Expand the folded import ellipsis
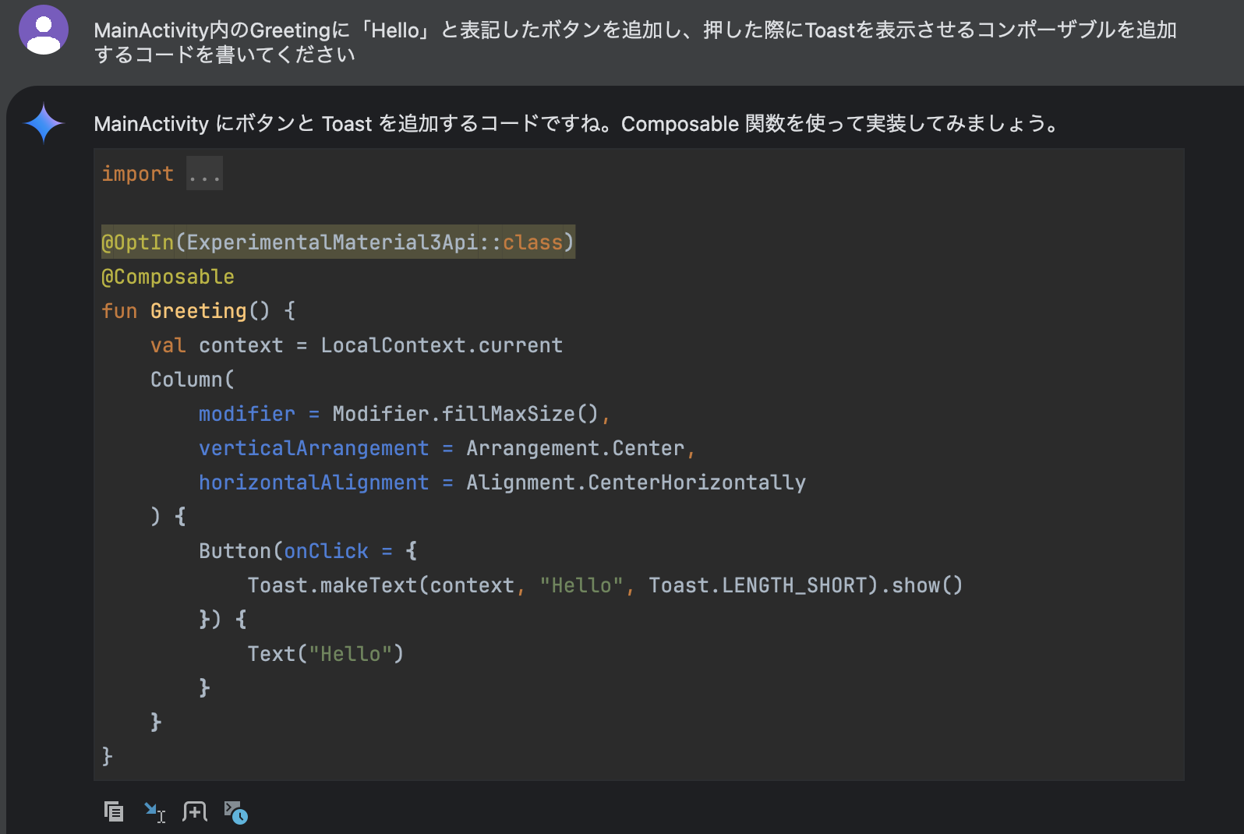 pos(204,174)
